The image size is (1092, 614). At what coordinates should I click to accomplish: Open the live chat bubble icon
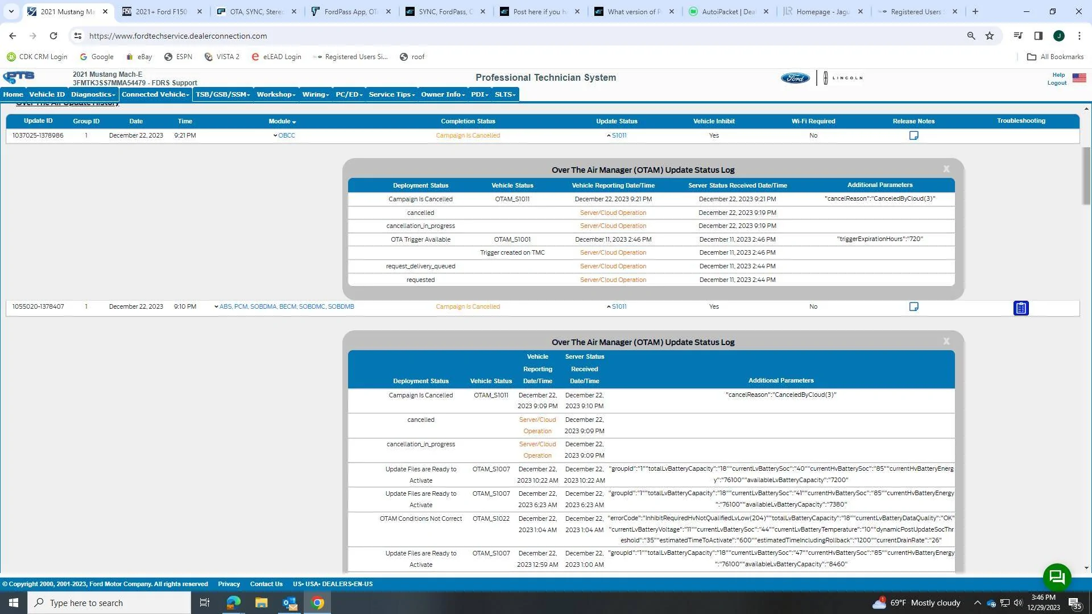(1057, 577)
